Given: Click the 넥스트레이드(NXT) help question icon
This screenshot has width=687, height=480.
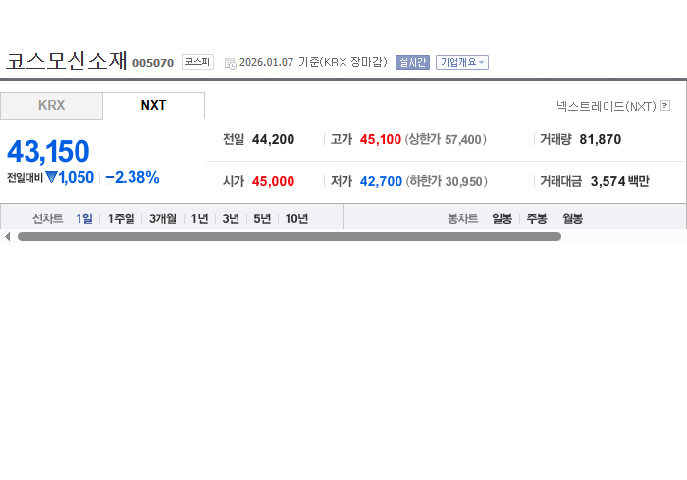Looking at the screenshot, I should tap(664, 106).
